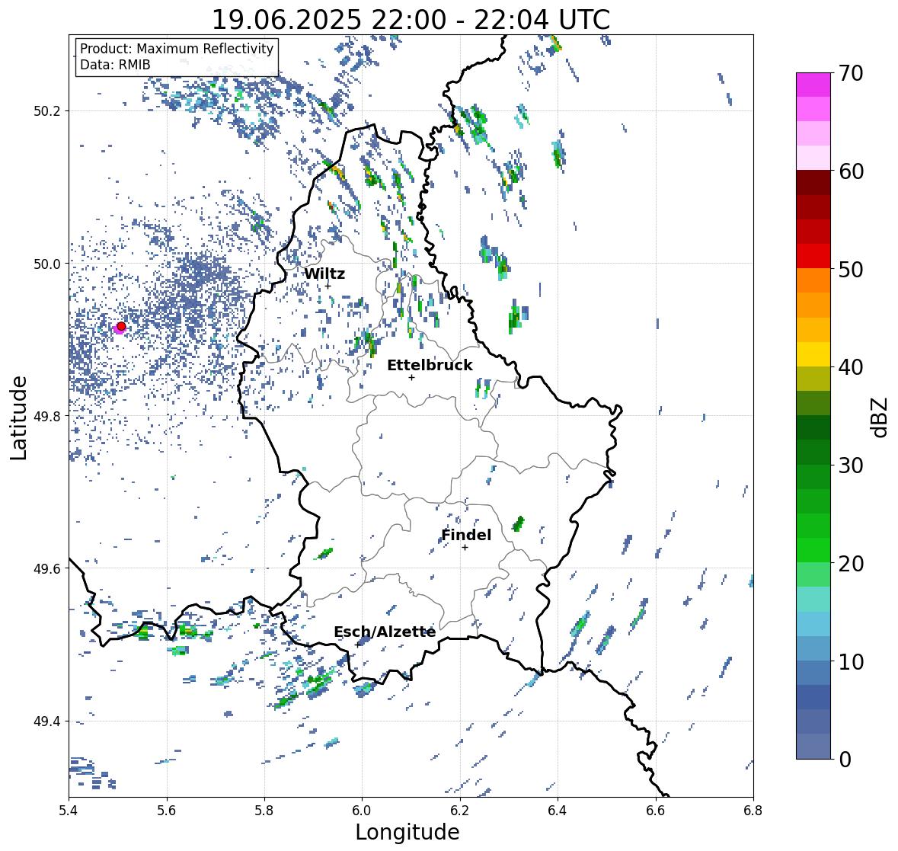Select the Findel city label
Viewport: 898px width, 851px height.
[466, 535]
